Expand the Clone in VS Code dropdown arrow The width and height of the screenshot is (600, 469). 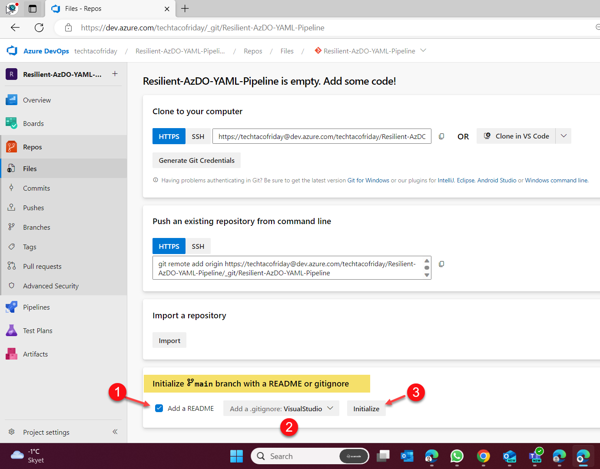564,136
